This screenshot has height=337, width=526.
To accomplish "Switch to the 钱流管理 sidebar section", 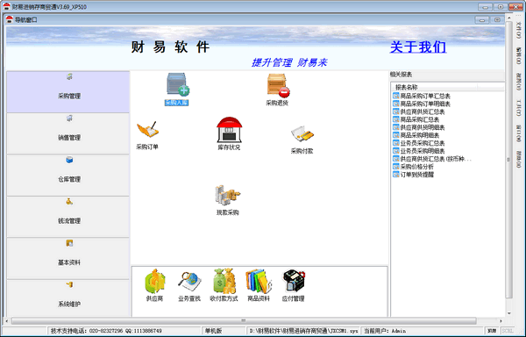I will click(x=68, y=217).
